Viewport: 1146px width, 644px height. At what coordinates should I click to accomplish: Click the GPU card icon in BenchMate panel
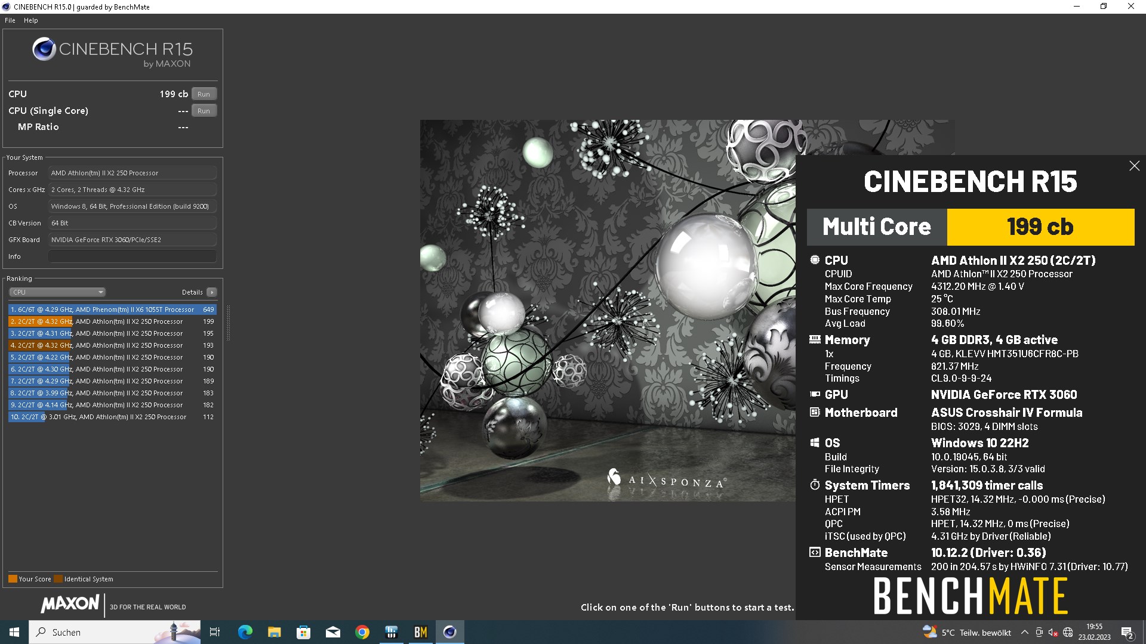[x=815, y=394]
